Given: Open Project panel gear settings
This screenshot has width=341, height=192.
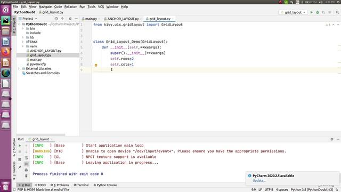Looking at the screenshot, I should point(70,19).
